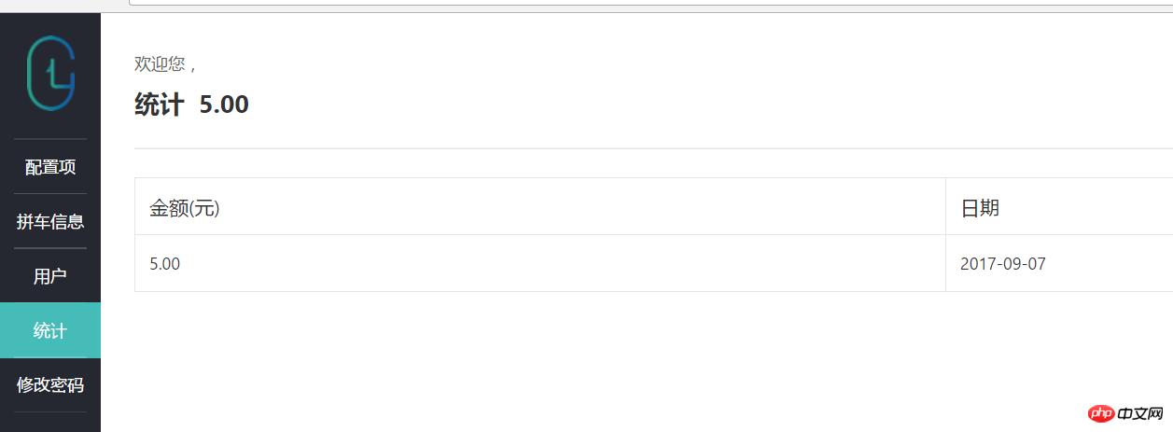Image resolution: width=1173 pixels, height=432 pixels.
Task: Click the separator between 拼车信息 and 用户
Action: pos(50,248)
